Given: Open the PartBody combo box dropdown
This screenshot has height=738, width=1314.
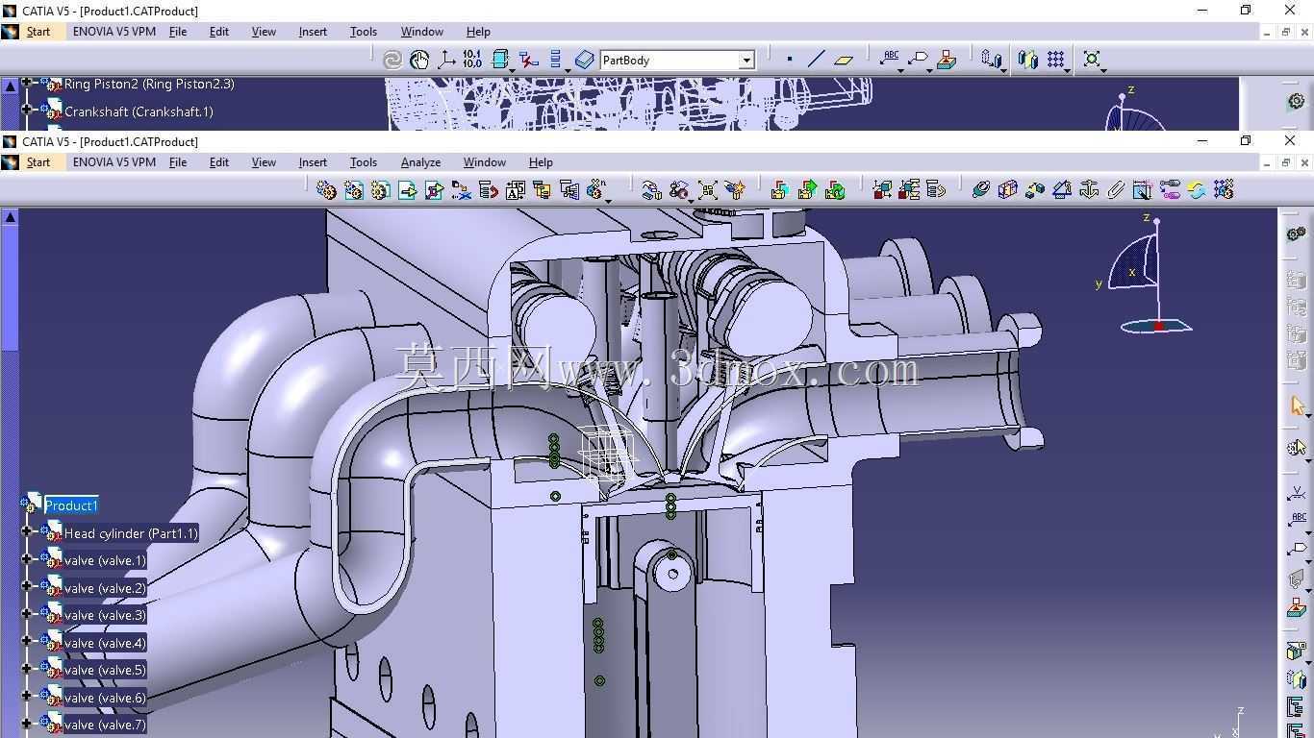Looking at the screenshot, I should 745,61.
